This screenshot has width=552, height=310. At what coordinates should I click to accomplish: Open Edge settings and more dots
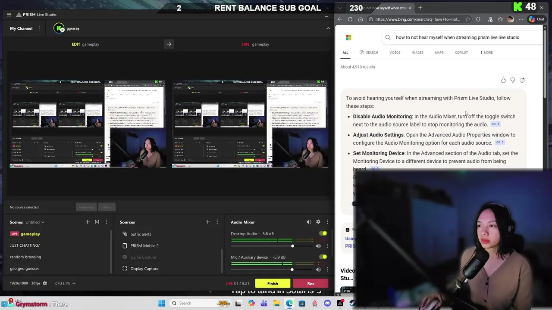[521, 19]
